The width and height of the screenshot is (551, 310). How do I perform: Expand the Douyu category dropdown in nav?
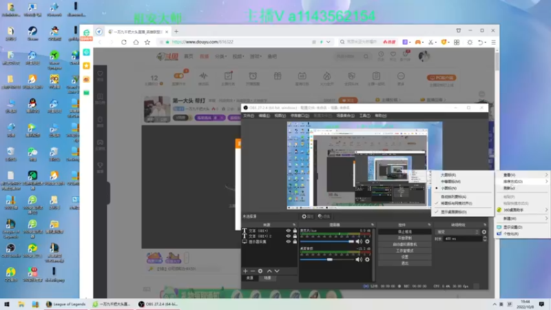220,56
